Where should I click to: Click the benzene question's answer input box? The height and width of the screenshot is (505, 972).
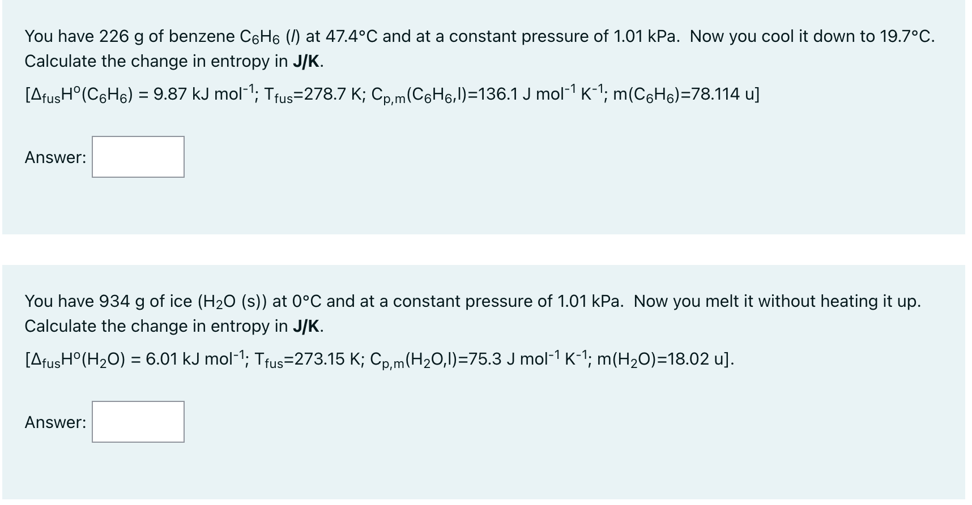coord(138,157)
